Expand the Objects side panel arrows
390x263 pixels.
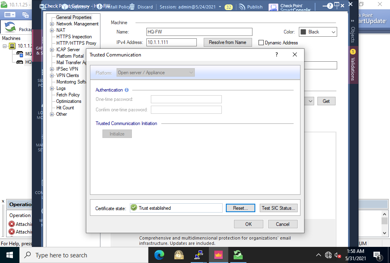[352, 21]
